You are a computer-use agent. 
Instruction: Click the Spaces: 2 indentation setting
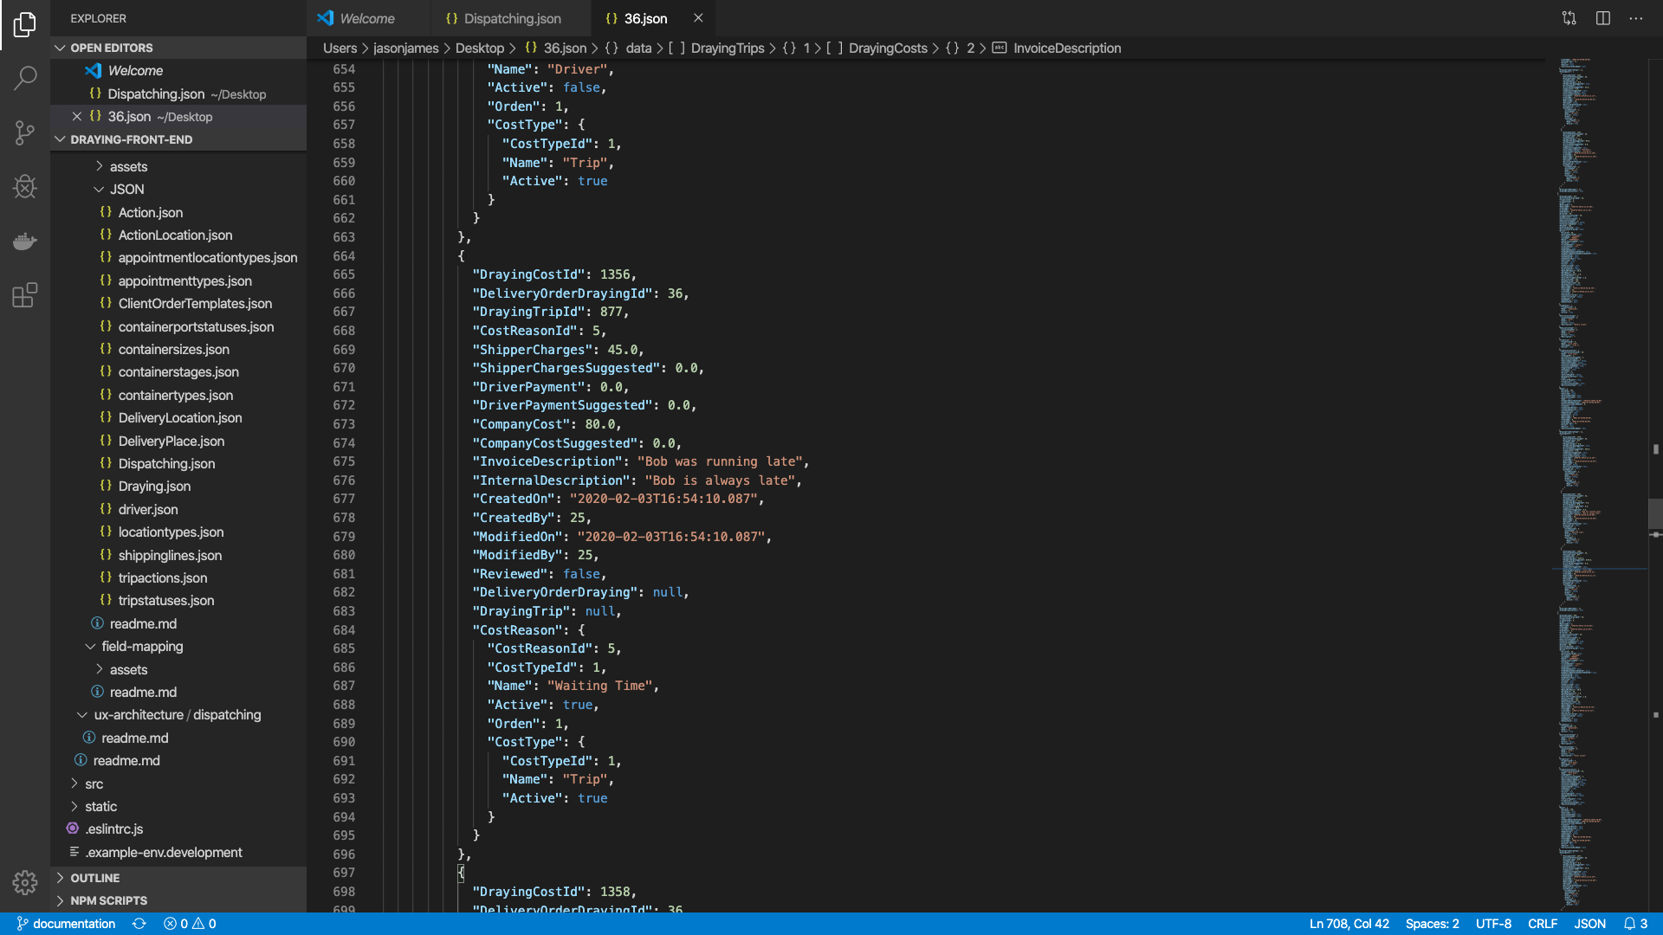[x=1432, y=924]
